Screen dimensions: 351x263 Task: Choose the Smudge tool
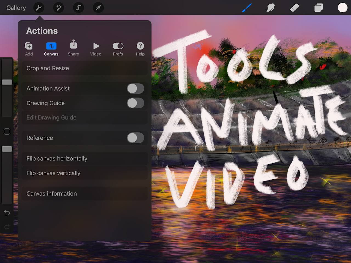[x=271, y=8]
